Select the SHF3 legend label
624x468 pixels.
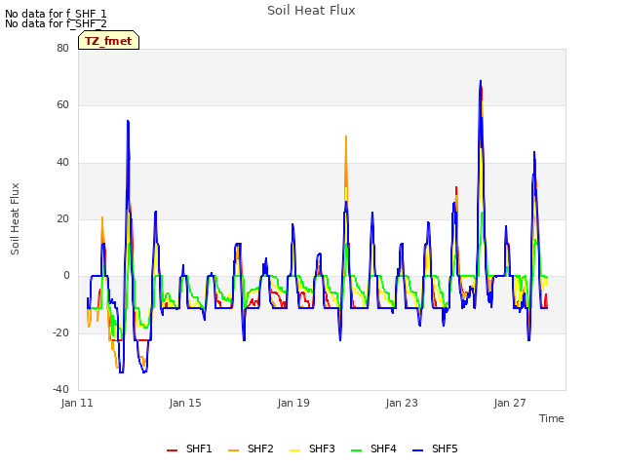click(x=322, y=448)
